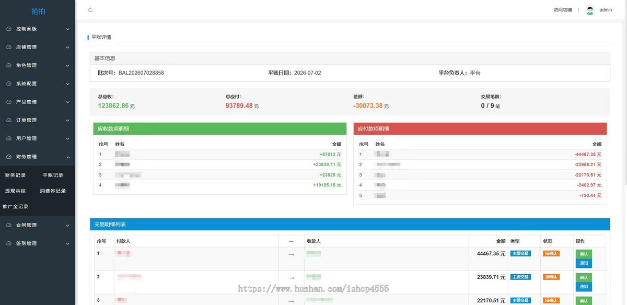Click 通知 button for the 44467.35 transaction

(x=584, y=263)
